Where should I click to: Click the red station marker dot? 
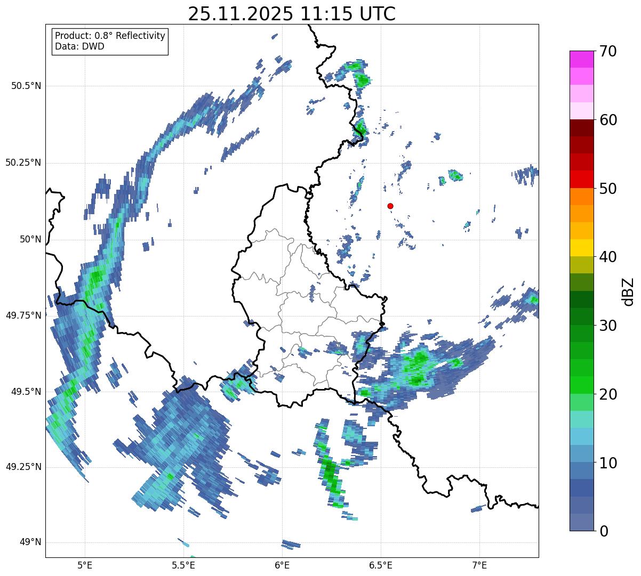tap(390, 206)
